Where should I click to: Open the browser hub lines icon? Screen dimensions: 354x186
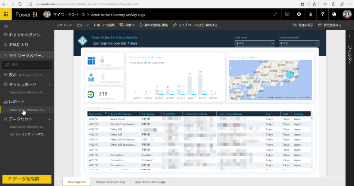(325, 4)
